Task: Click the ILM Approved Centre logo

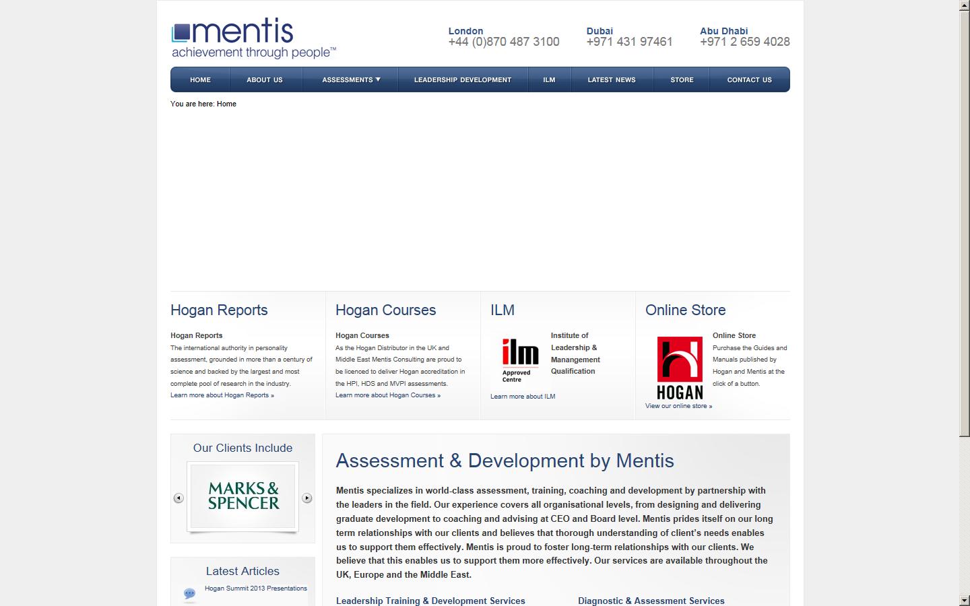Action: (519, 357)
